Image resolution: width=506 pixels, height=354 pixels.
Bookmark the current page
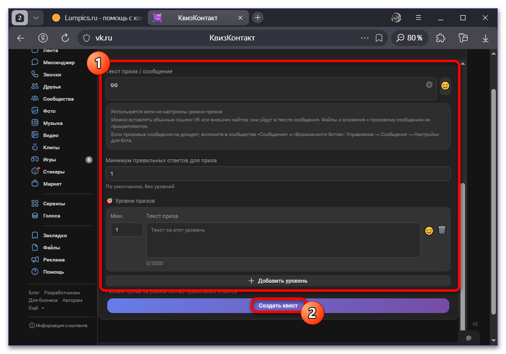[379, 38]
